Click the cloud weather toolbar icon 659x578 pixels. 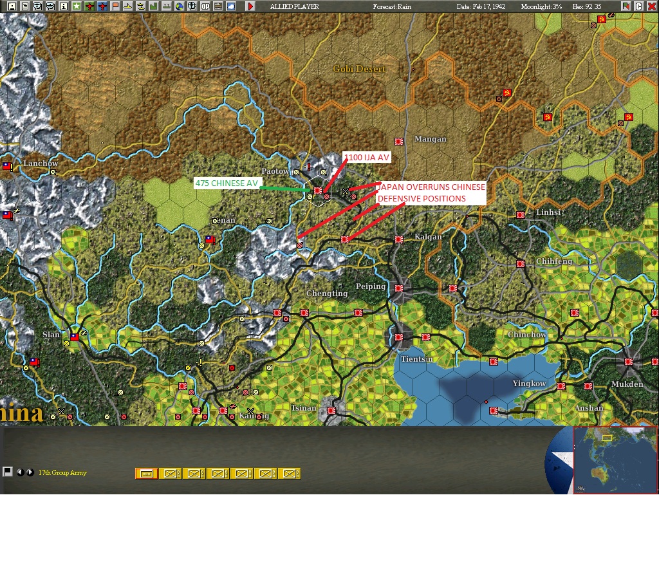pyautogui.click(x=231, y=6)
